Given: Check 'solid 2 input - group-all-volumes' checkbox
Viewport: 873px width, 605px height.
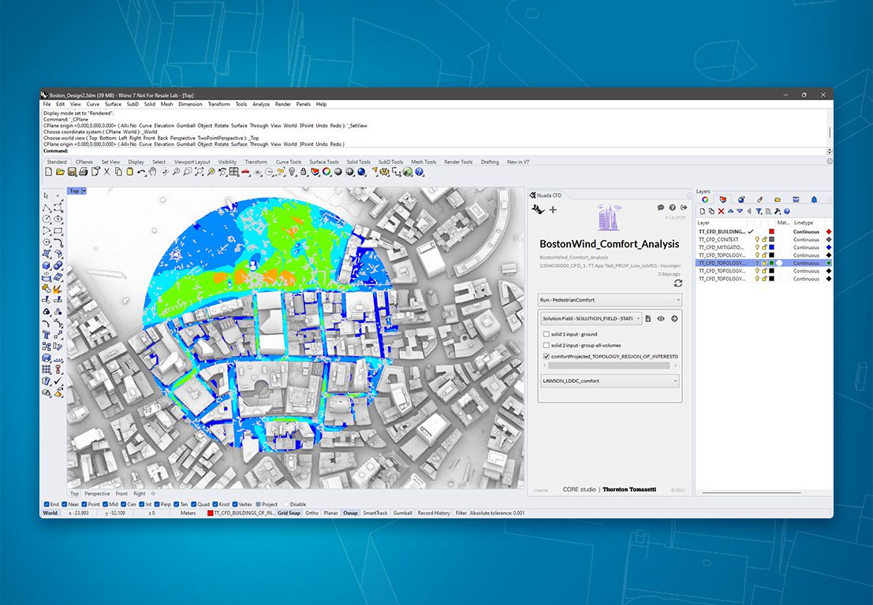Looking at the screenshot, I should (x=547, y=345).
